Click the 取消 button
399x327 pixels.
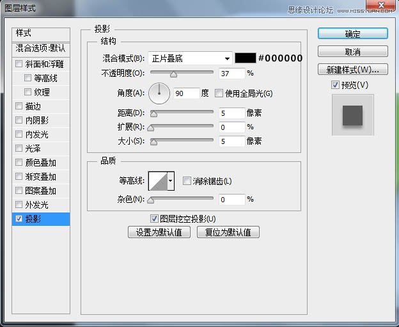[352, 52]
